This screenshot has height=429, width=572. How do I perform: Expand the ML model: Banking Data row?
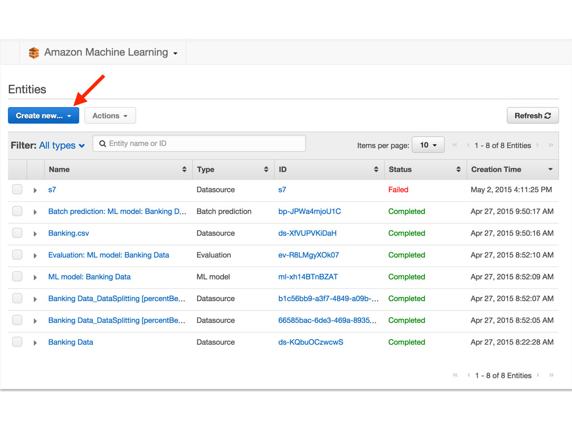point(35,278)
